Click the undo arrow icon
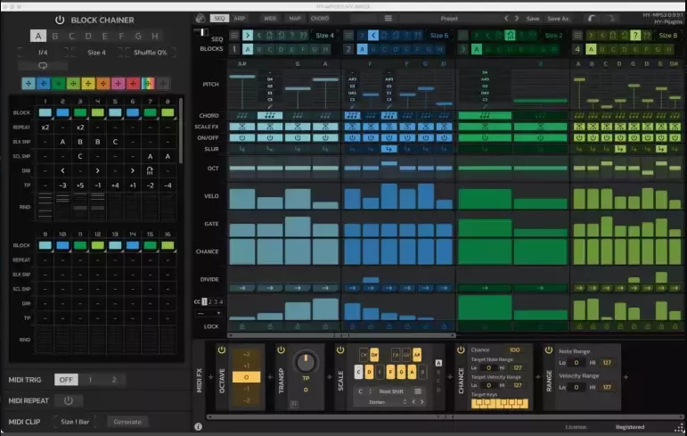The image size is (687, 436). click(592, 18)
